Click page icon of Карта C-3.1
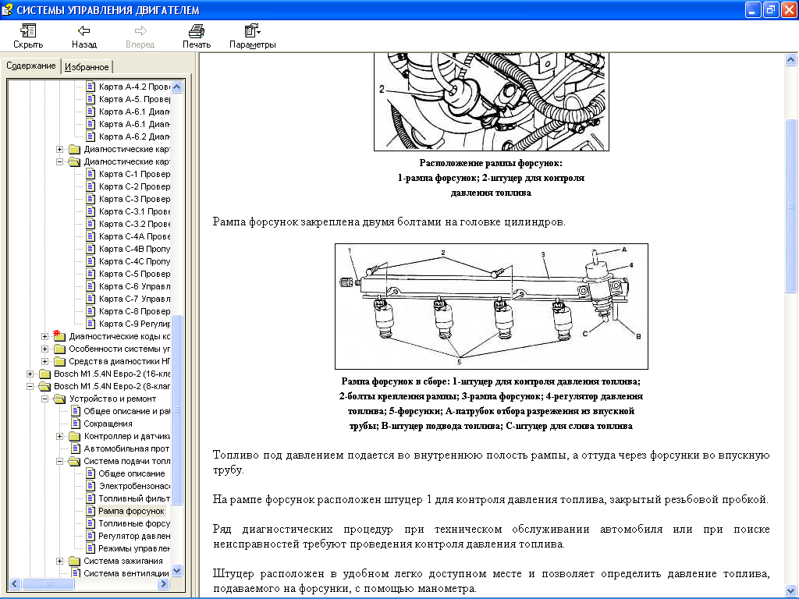This screenshot has height=599, width=799. 91,211
